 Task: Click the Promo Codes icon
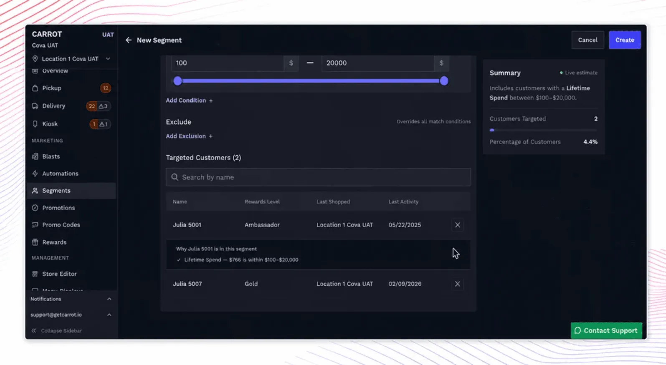[35, 225]
